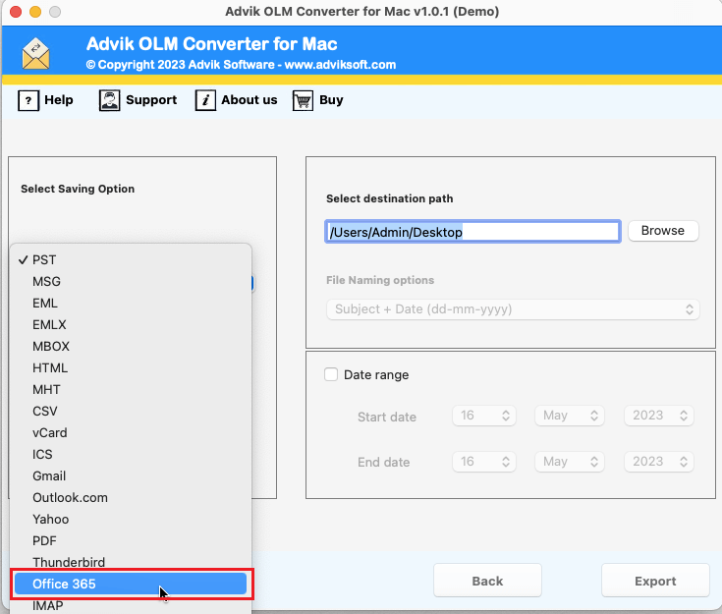722x614 pixels.
Task: Click the Back button
Action: (487, 581)
